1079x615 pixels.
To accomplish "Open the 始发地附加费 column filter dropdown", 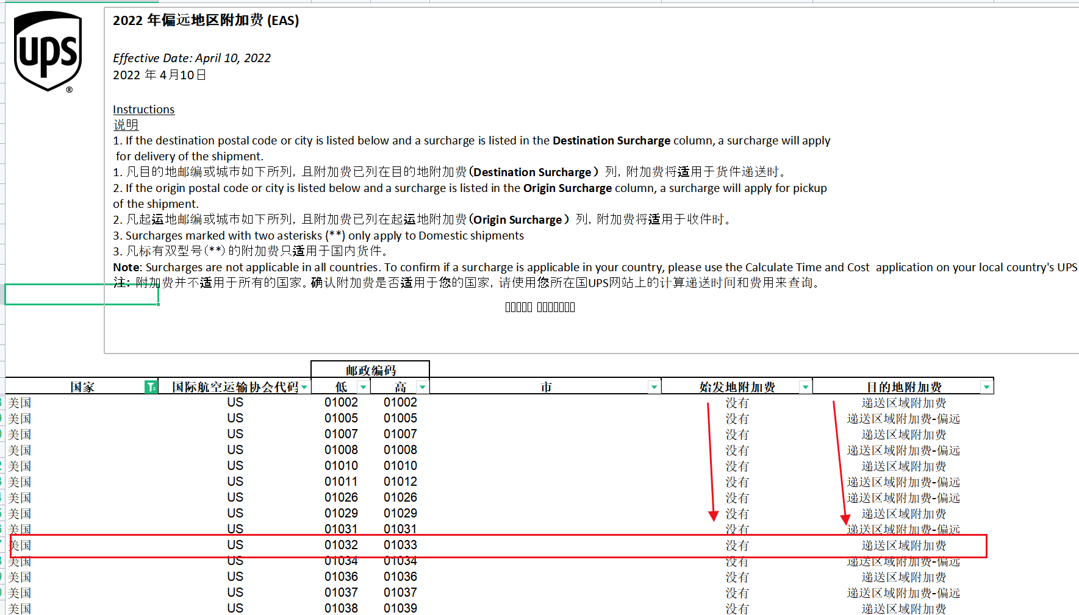I will (805, 387).
